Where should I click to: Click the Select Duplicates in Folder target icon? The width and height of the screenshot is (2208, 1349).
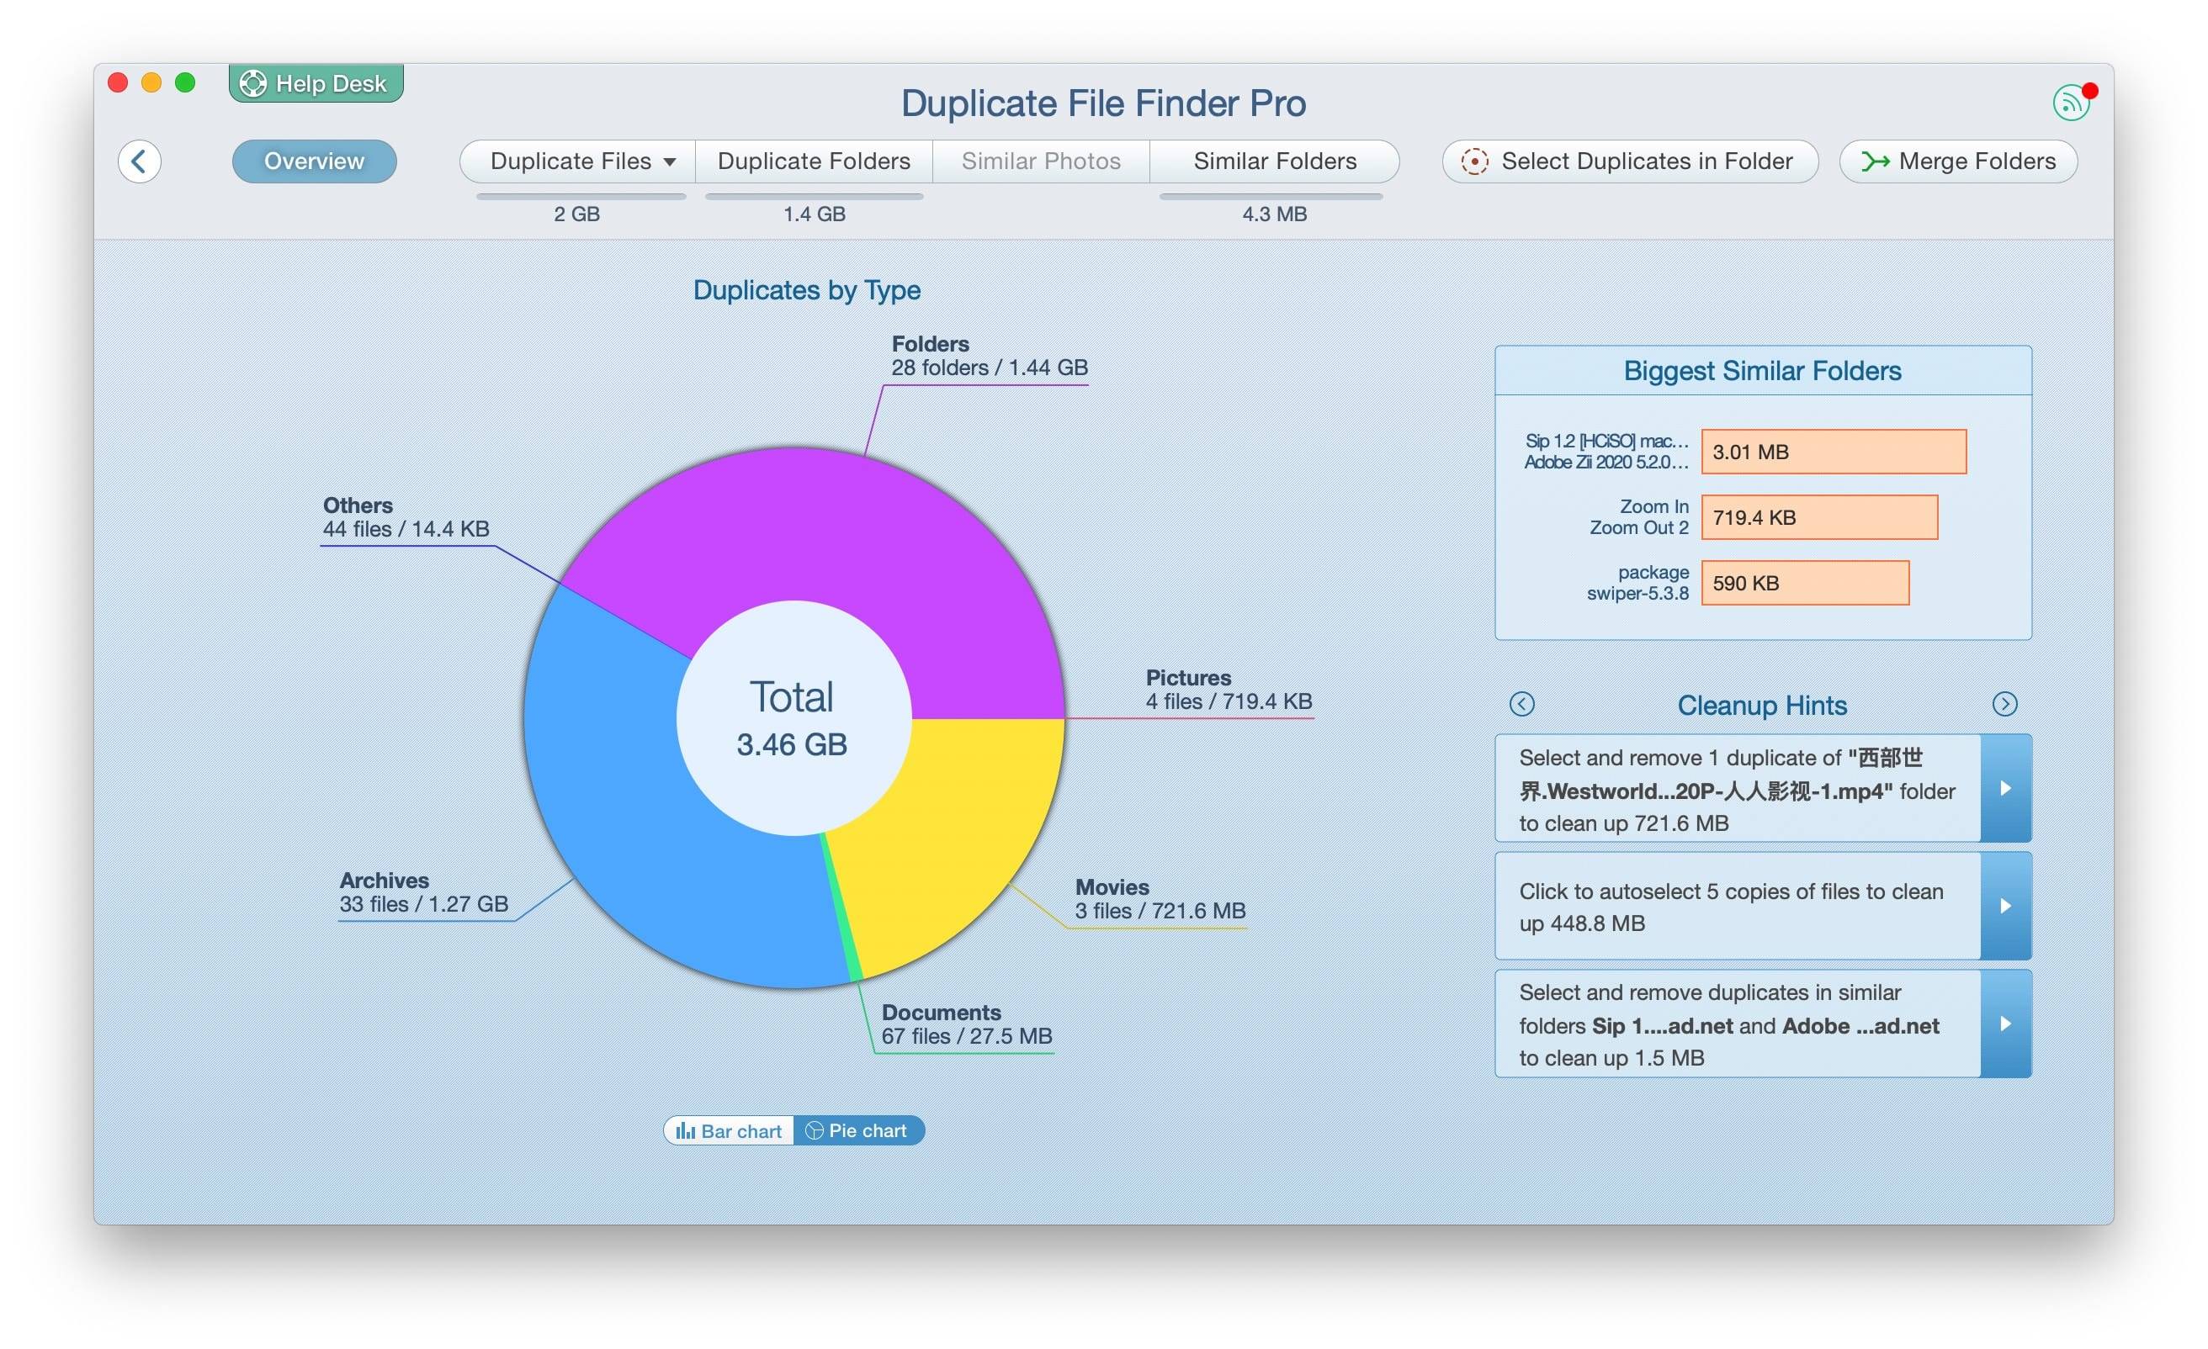tap(1474, 161)
